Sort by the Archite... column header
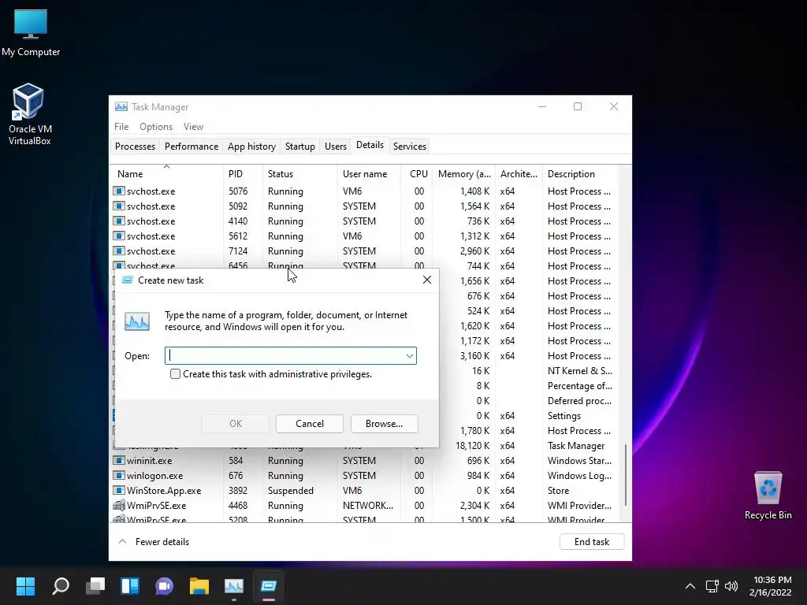Image resolution: width=807 pixels, height=605 pixels. click(519, 174)
